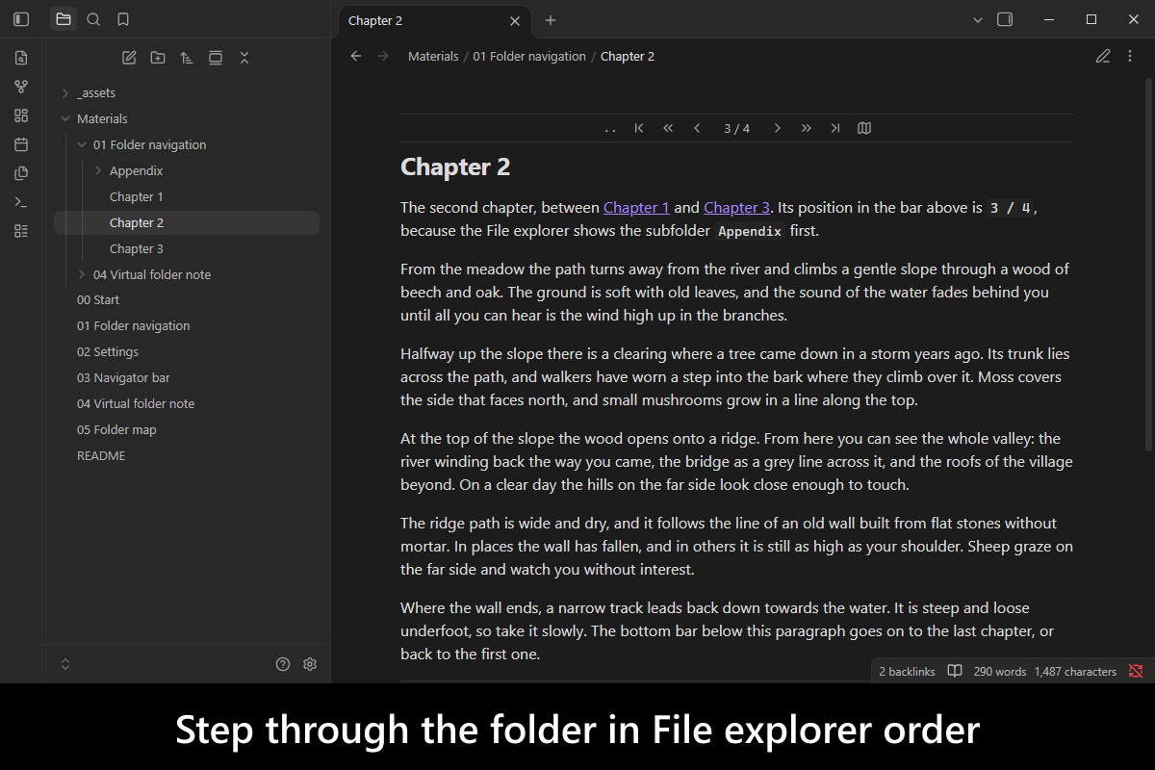
Task: Open the Help icon in sidebar
Action: click(283, 664)
